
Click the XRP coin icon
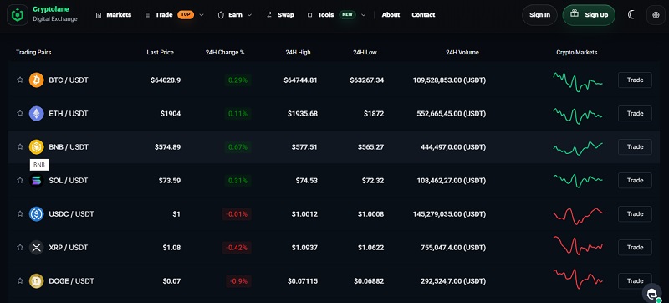(x=36, y=248)
